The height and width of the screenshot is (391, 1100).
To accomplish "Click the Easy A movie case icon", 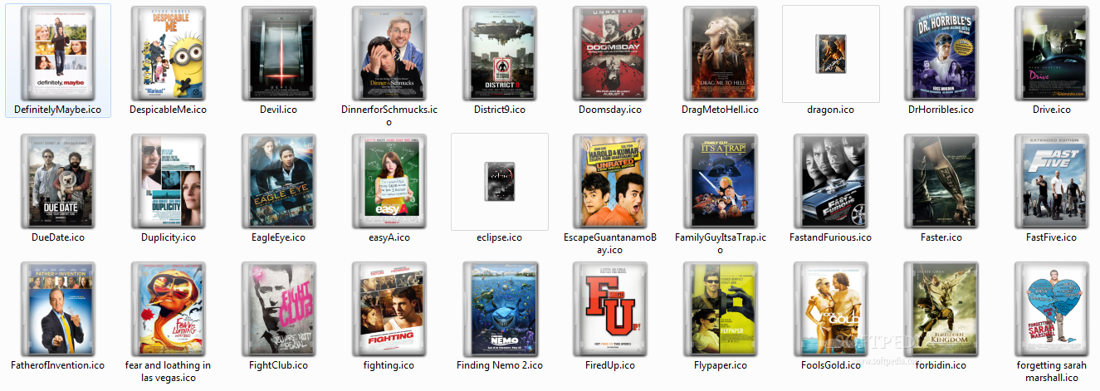I will click(389, 180).
